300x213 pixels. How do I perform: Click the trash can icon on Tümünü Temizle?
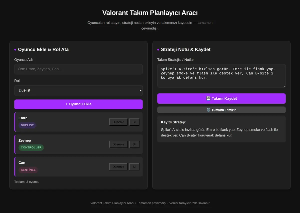coord(208,110)
